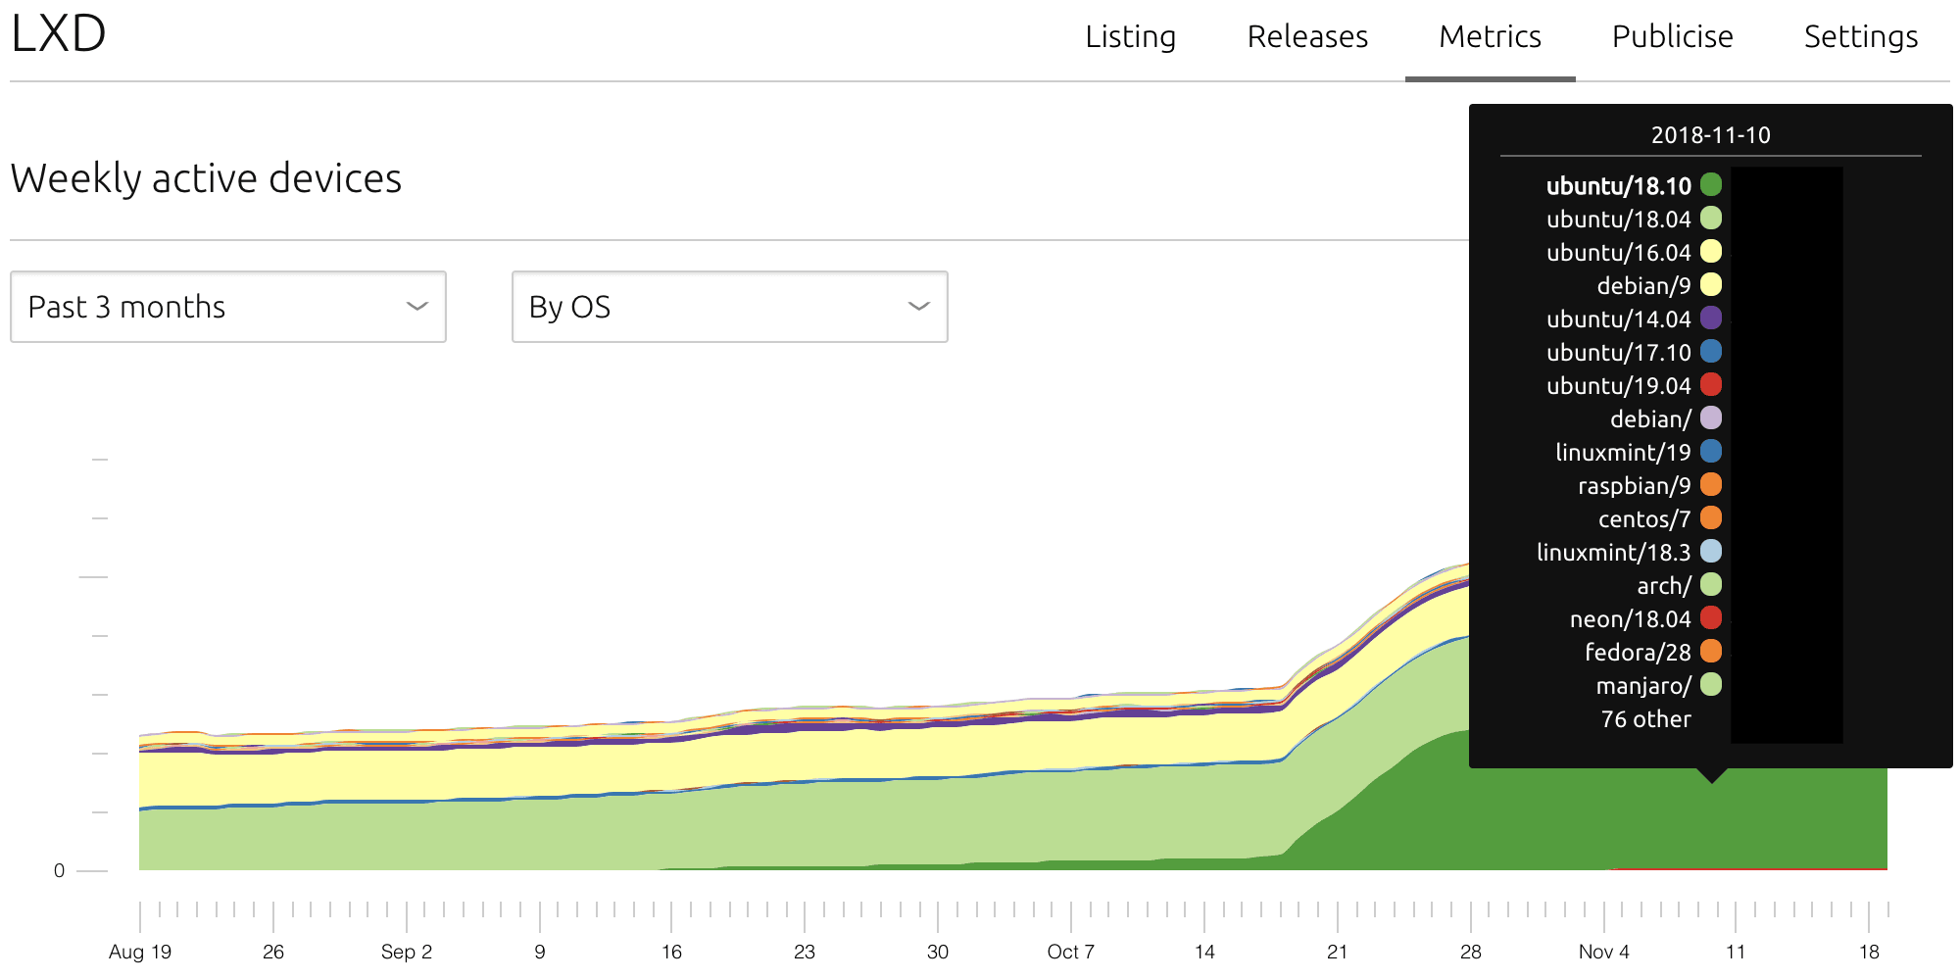
Task: Click the arch/ light green swatch
Action: click(x=1711, y=584)
